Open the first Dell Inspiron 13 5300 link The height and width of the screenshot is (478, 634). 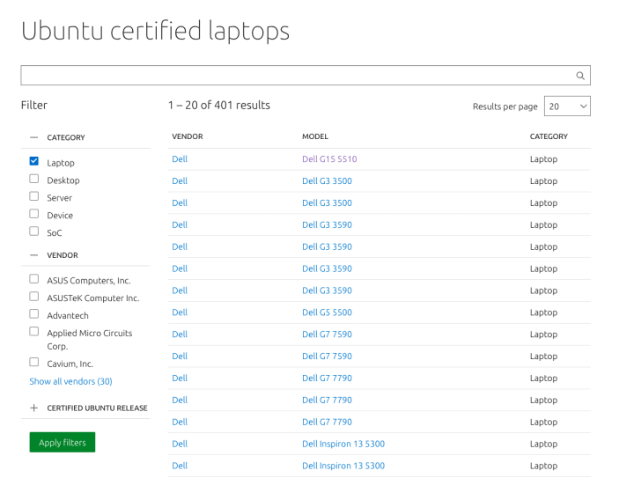[x=343, y=444]
